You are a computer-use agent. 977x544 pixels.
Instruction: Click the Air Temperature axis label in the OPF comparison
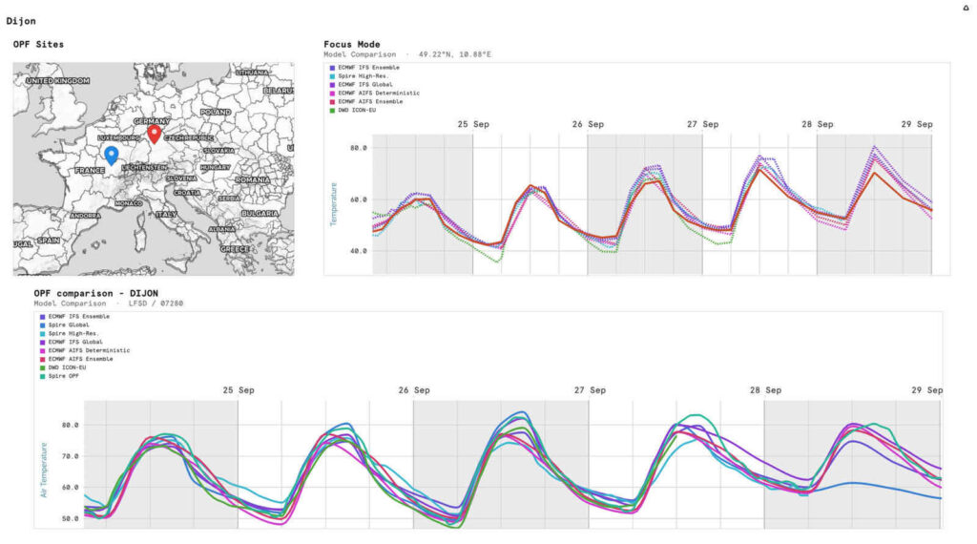pos(44,470)
